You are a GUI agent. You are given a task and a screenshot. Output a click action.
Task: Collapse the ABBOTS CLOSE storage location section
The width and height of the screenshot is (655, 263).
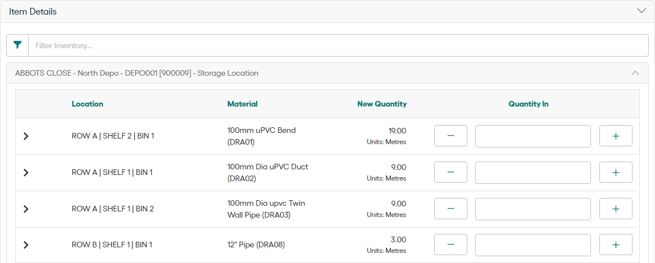coord(635,73)
